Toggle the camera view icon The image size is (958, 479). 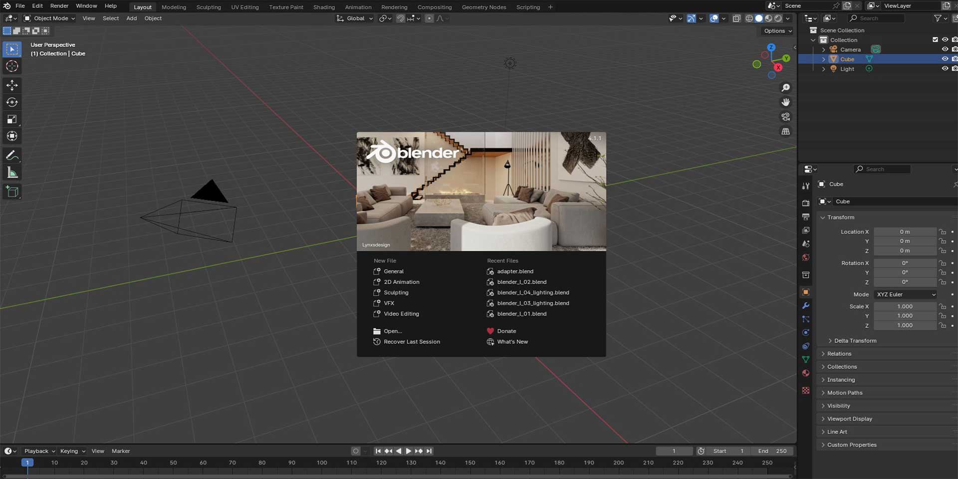coord(785,117)
